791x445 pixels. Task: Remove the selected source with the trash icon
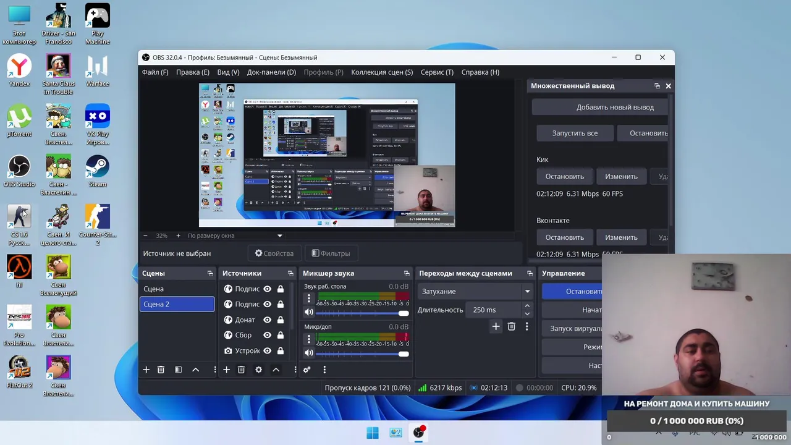pos(241,370)
